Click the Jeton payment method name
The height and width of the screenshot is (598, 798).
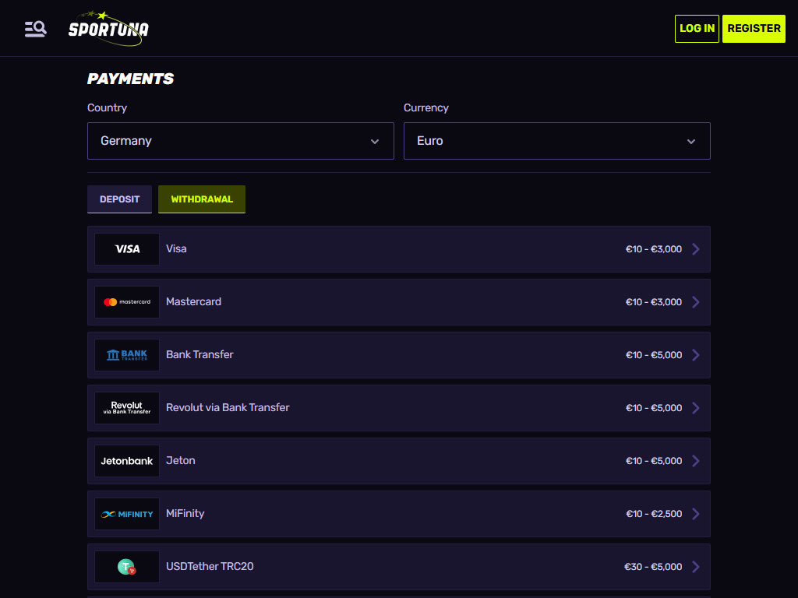(181, 460)
